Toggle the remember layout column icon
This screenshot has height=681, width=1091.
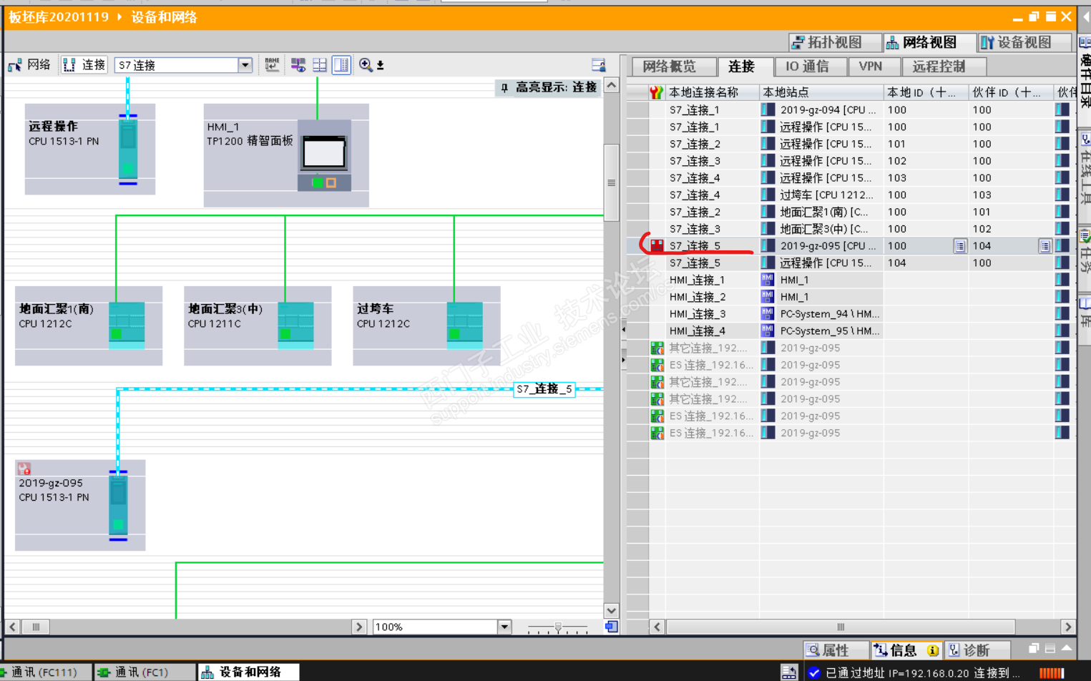click(341, 65)
